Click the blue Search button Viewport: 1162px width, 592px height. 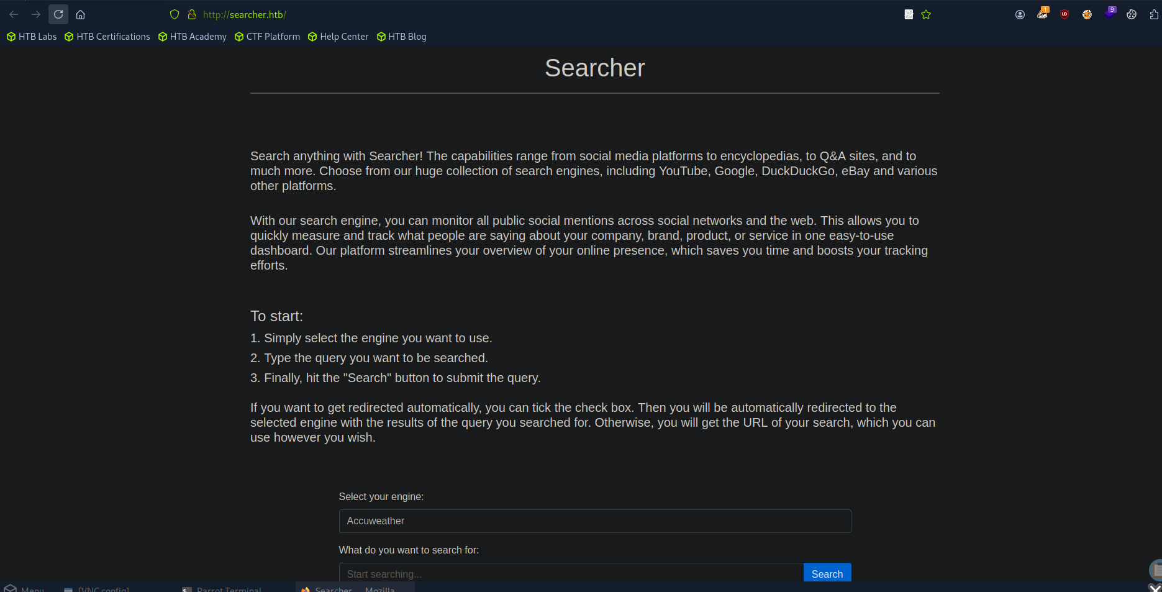tap(827, 573)
